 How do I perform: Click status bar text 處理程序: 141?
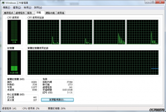point(9,109)
